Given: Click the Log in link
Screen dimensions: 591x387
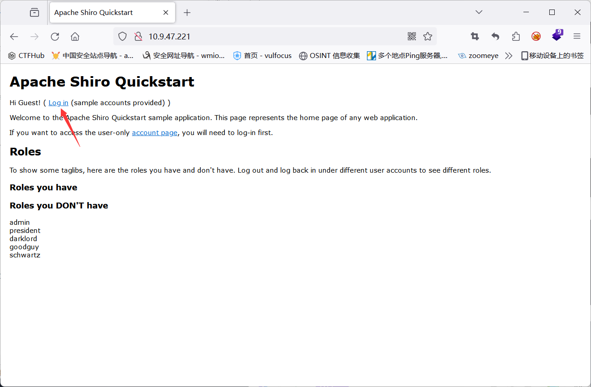Looking at the screenshot, I should point(59,103).
